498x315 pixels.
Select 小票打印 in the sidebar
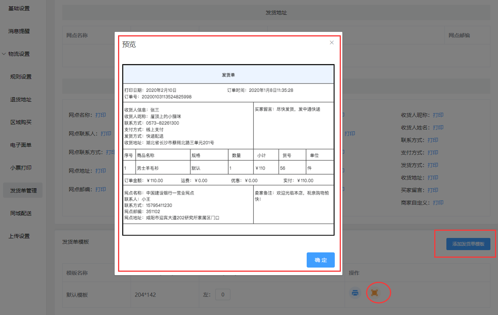(x=21, y=168)
